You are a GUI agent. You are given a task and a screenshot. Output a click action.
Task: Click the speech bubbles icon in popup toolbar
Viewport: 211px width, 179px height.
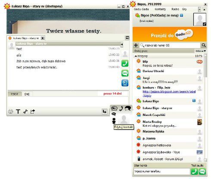point(128,108)
